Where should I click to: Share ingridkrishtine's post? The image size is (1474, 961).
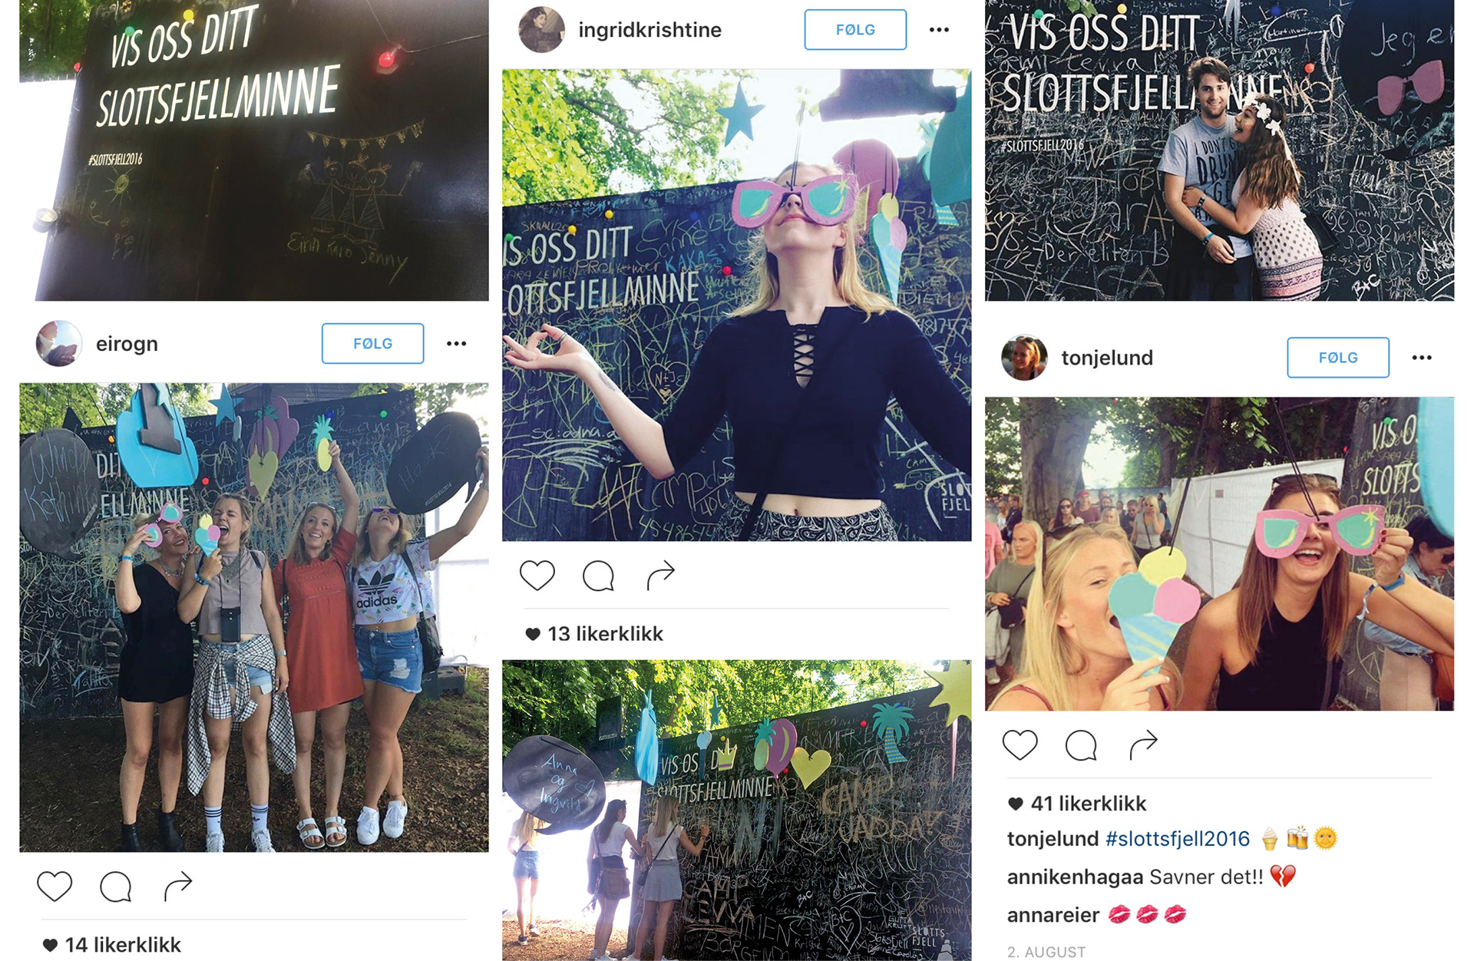click(x=661, y=575)
